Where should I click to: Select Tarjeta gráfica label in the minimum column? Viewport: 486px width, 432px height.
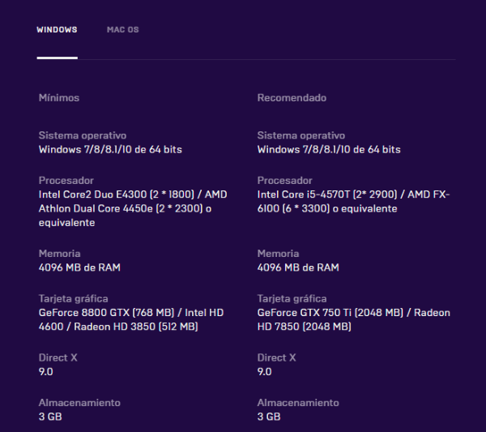(x=73, y=299)
